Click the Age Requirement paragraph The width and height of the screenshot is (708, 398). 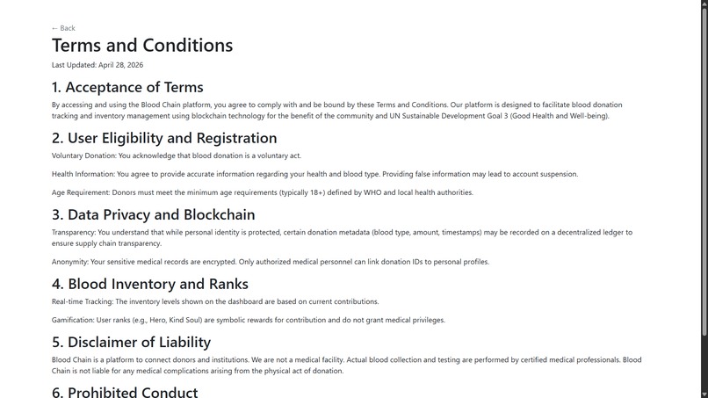[263, 192]
